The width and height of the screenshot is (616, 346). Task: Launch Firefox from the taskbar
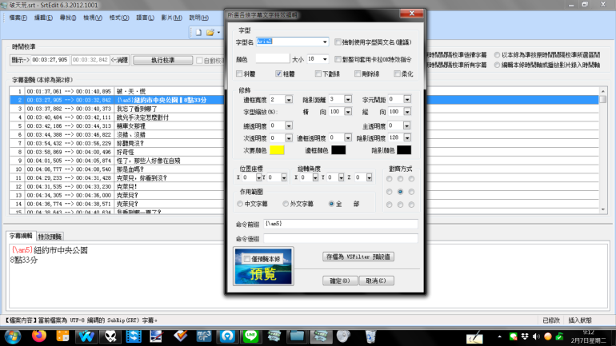click(39, 336)
